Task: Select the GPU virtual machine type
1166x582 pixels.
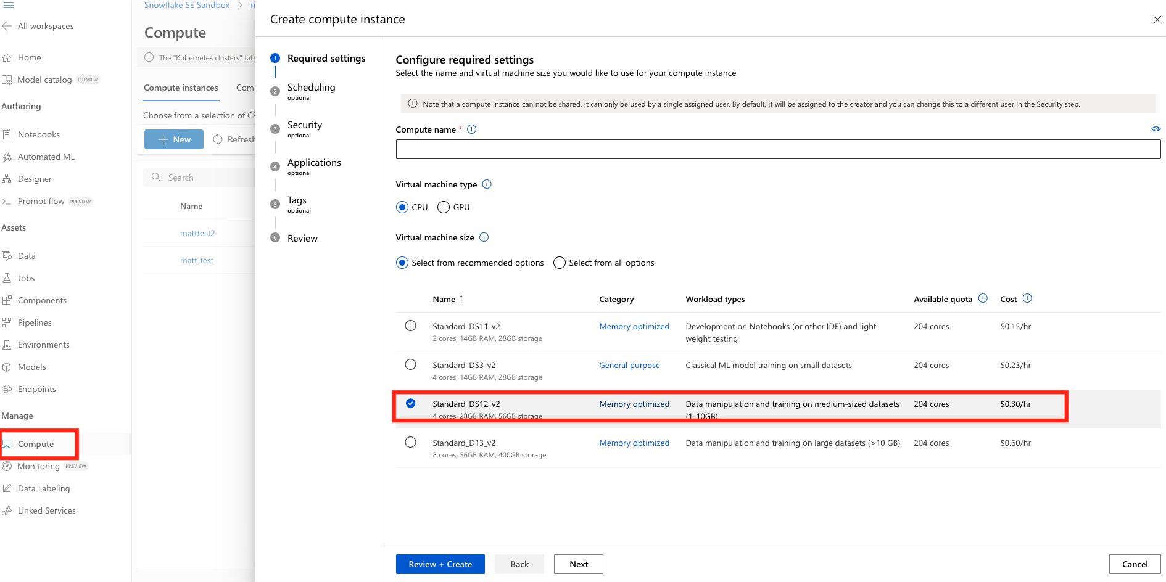Action: [444, 207]
